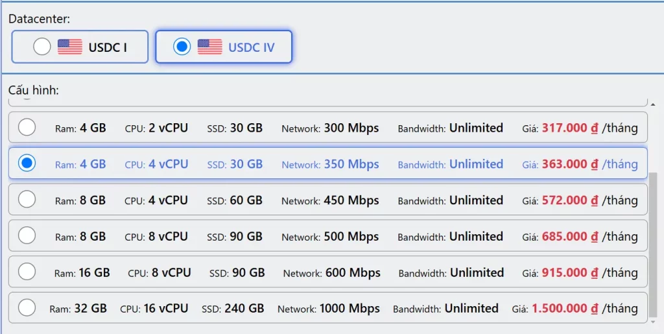Choose the 8 GB RAM, 8 vCPU radio button

pyautogui.click(x=27, y=235)
